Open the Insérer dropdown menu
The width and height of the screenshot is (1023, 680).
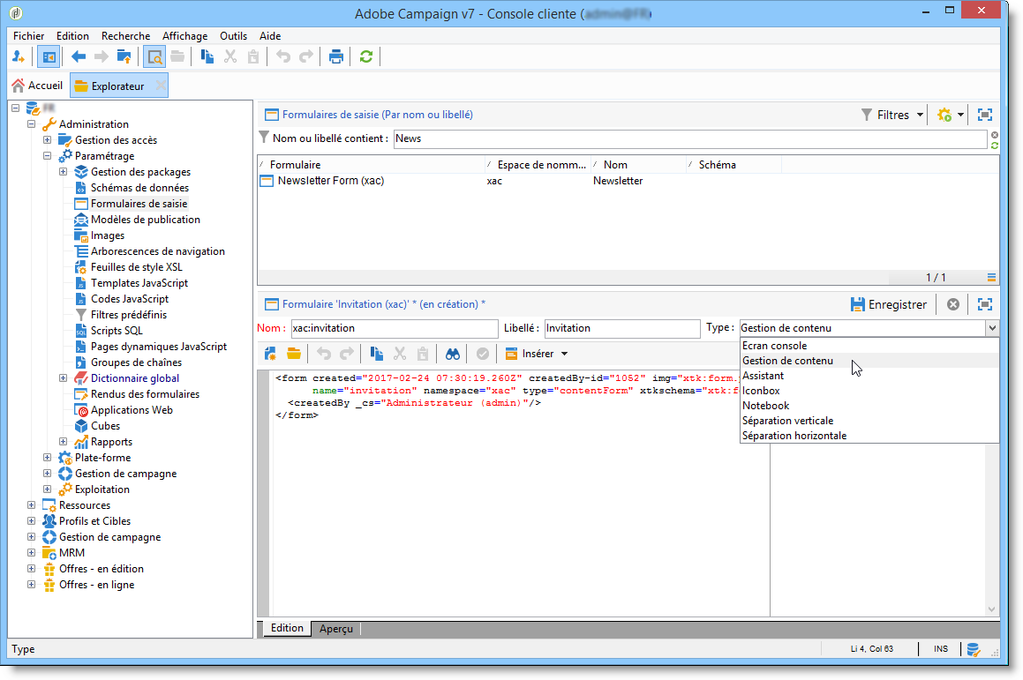(x=537, y=354)
